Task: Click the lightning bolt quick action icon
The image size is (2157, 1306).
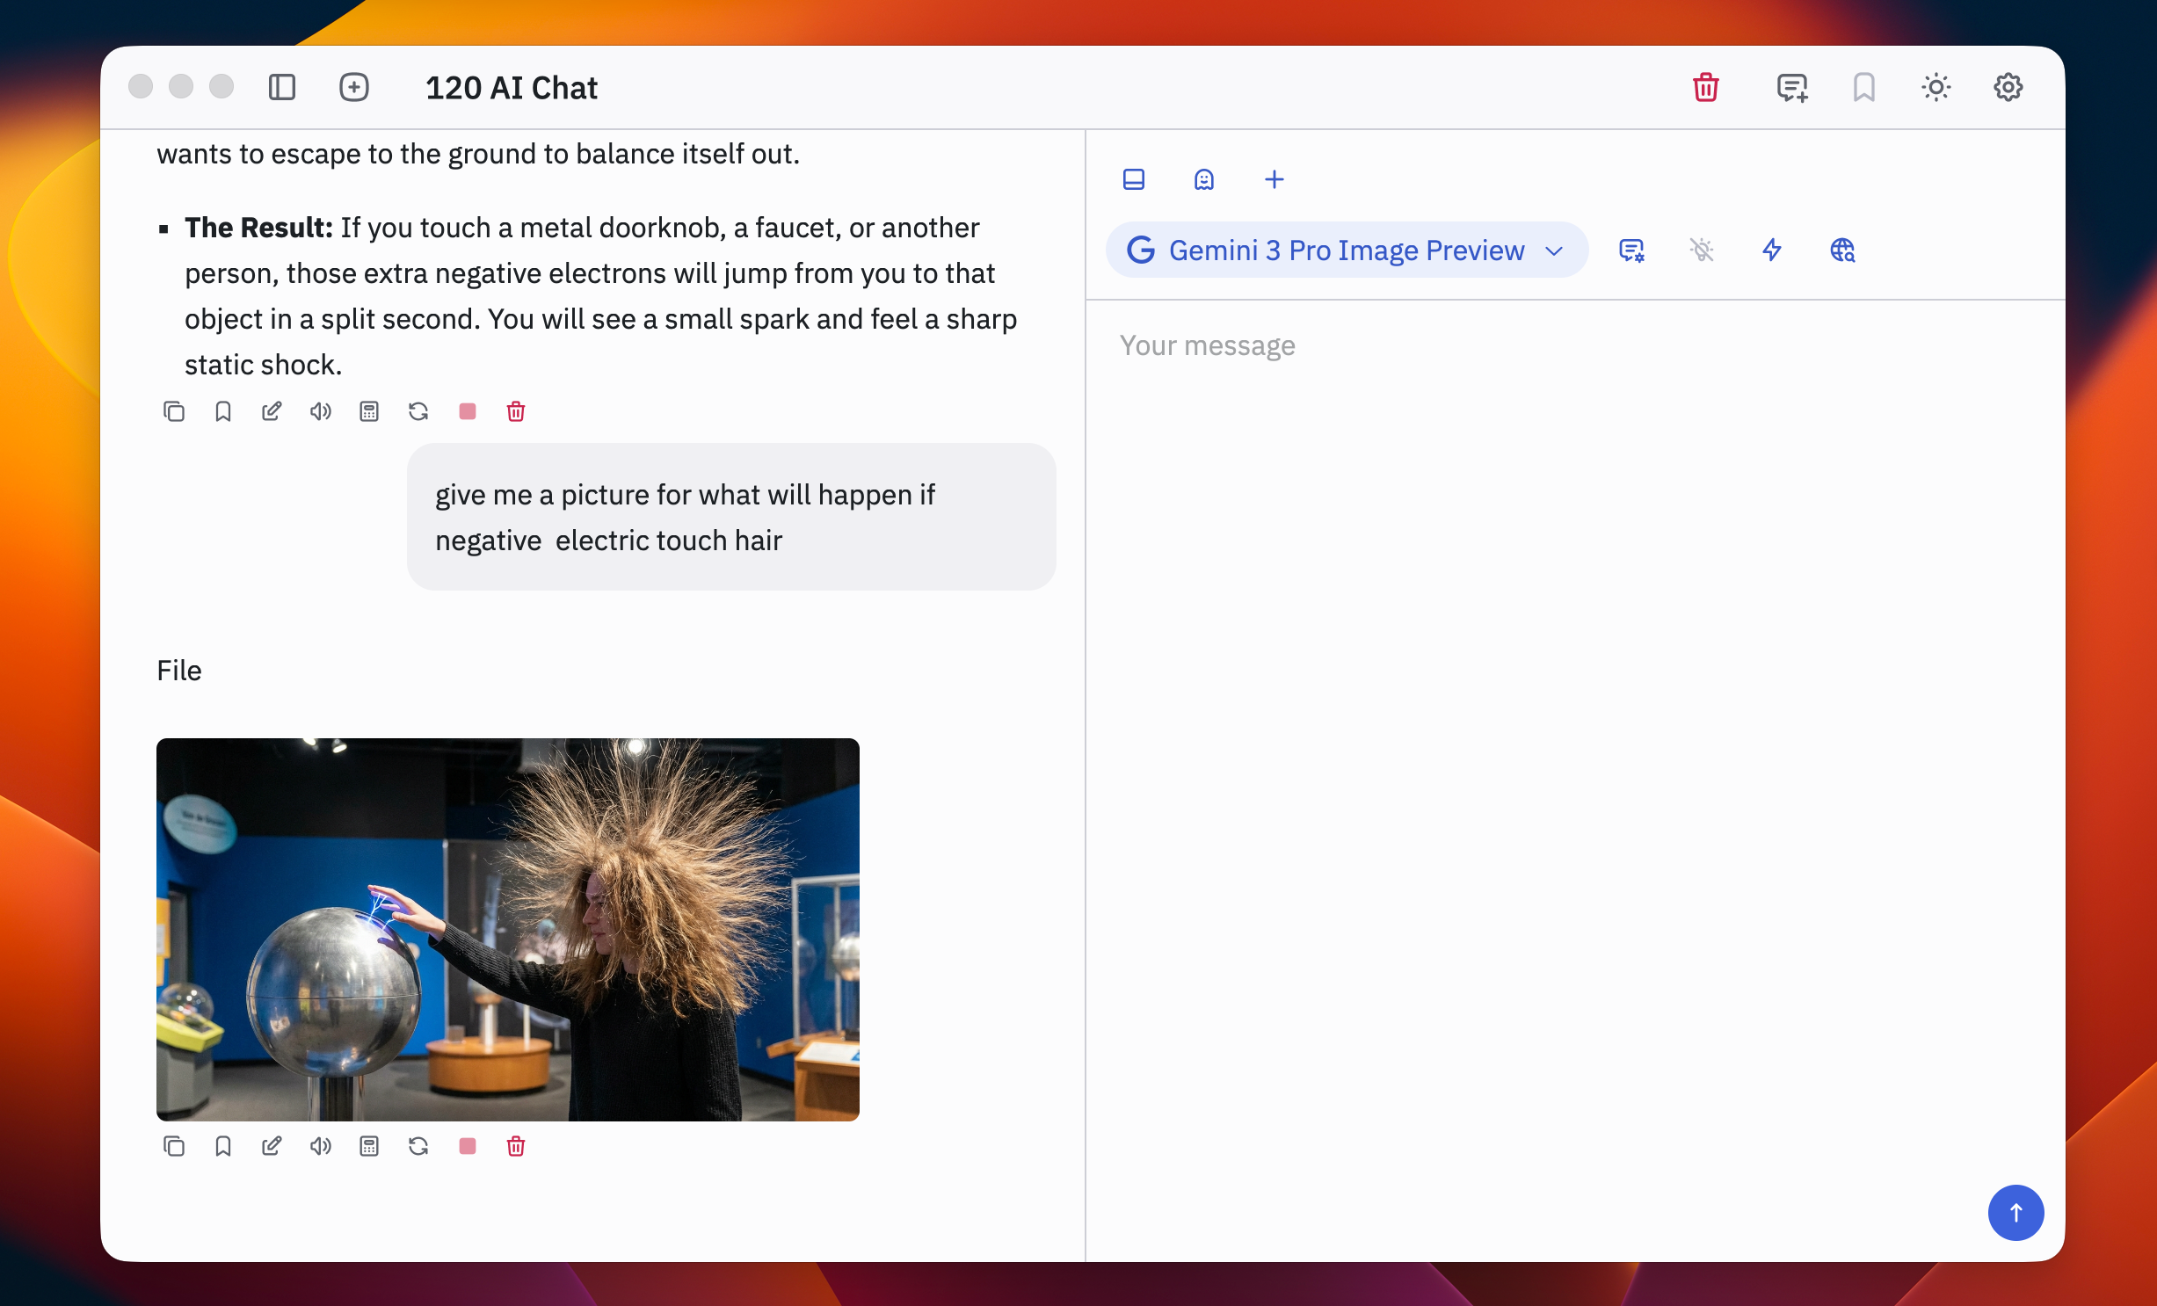Action: (x=1772, y=250)
